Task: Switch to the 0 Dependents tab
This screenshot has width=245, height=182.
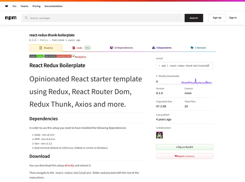Action: pos(162,48)
